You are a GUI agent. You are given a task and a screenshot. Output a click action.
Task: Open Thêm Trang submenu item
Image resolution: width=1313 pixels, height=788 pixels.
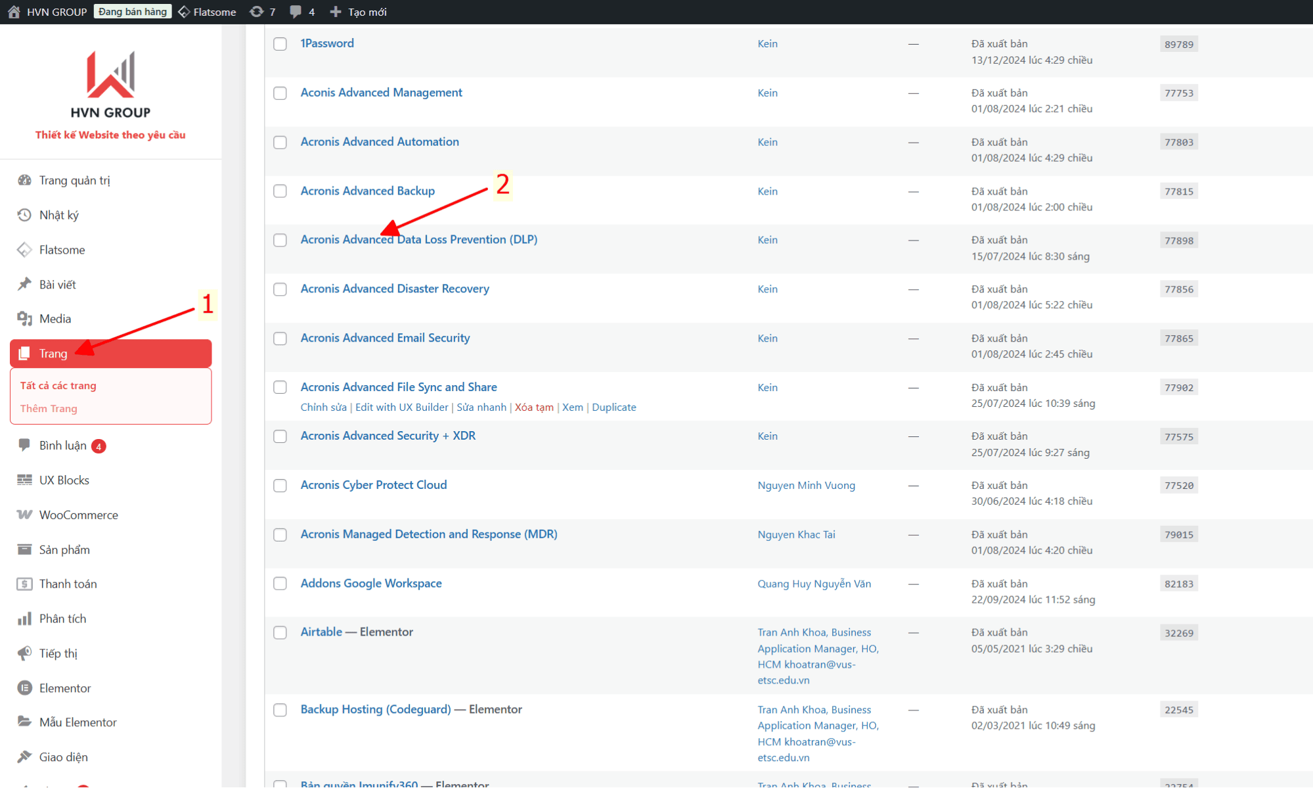click(x=49, y=408)
